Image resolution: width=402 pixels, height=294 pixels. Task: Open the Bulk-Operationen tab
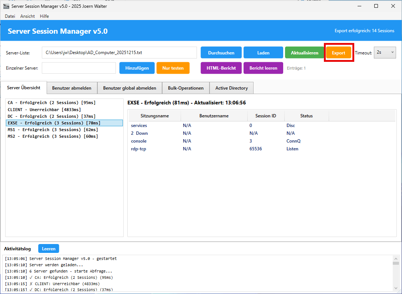(x=186, y=88)
